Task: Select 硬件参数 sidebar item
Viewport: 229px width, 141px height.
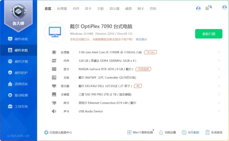Action: click(x=18, y=50)
